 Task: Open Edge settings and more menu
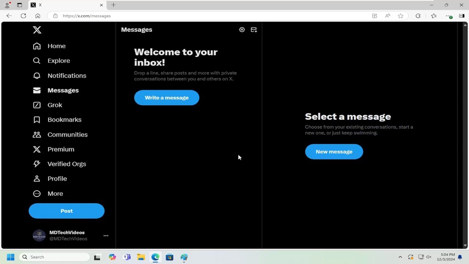point(448,16)
